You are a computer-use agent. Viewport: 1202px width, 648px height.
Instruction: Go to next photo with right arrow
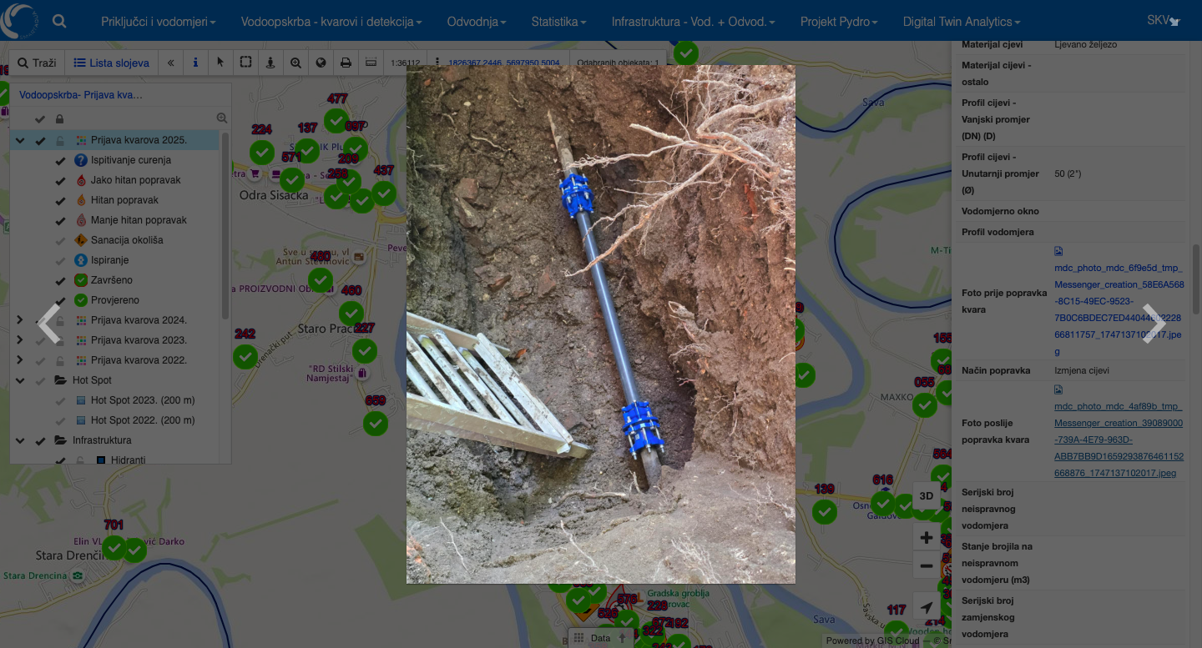pos(1153,324)
